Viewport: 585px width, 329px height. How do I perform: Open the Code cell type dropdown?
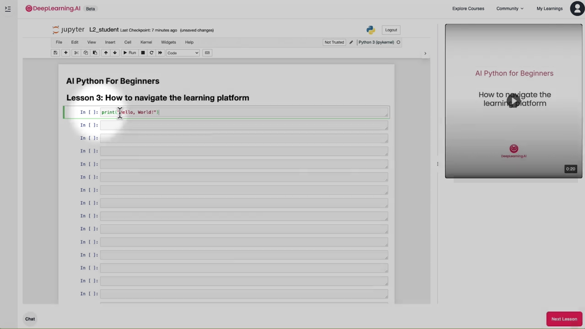pyautogui.click(x=183, y=53)
